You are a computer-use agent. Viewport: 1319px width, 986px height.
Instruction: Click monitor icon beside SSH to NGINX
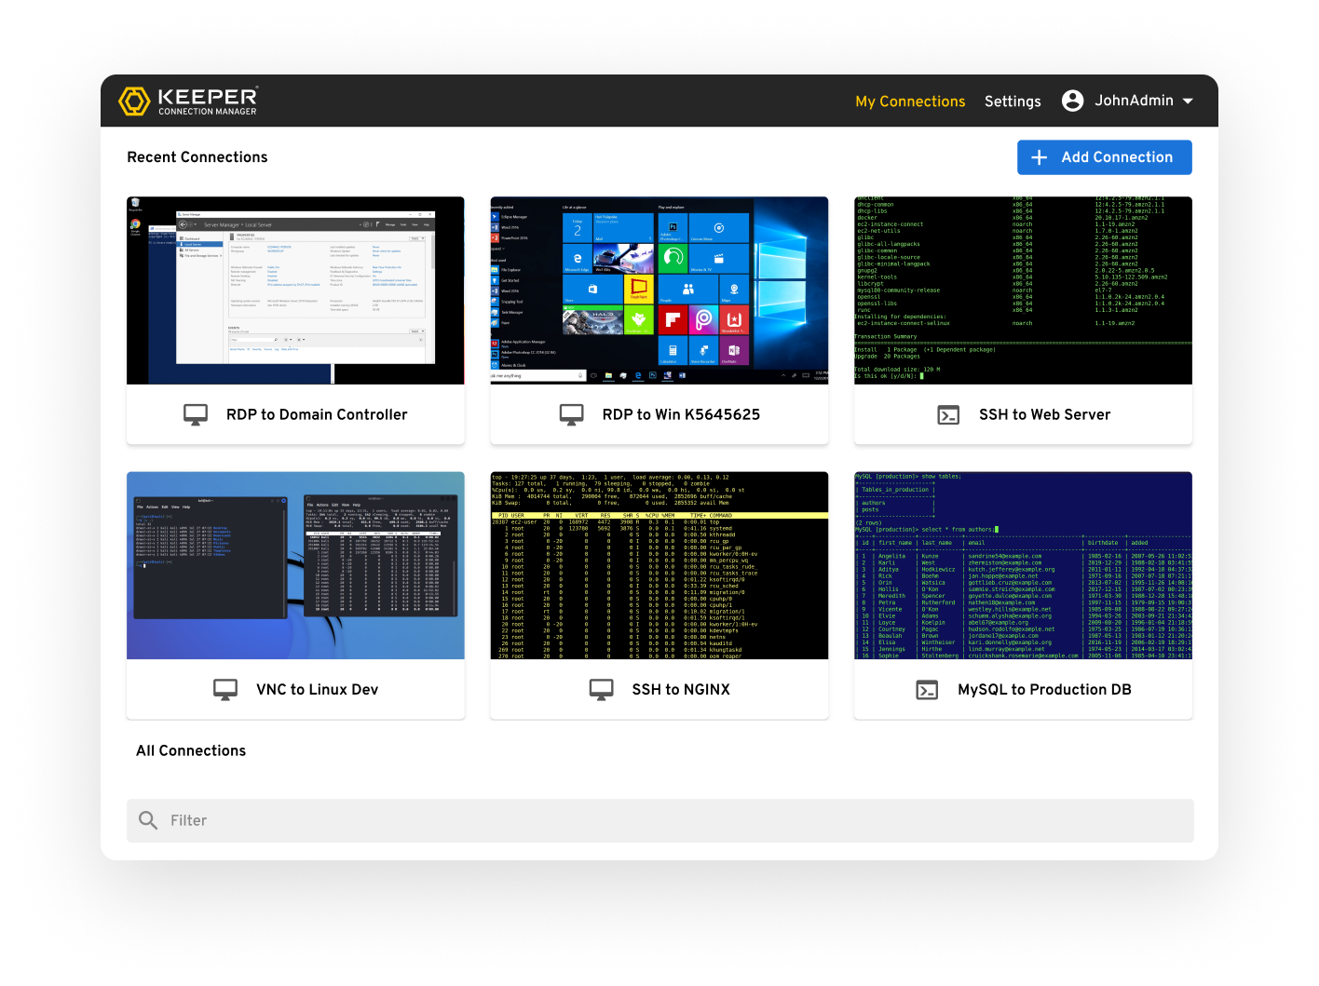tap(602, 690)
